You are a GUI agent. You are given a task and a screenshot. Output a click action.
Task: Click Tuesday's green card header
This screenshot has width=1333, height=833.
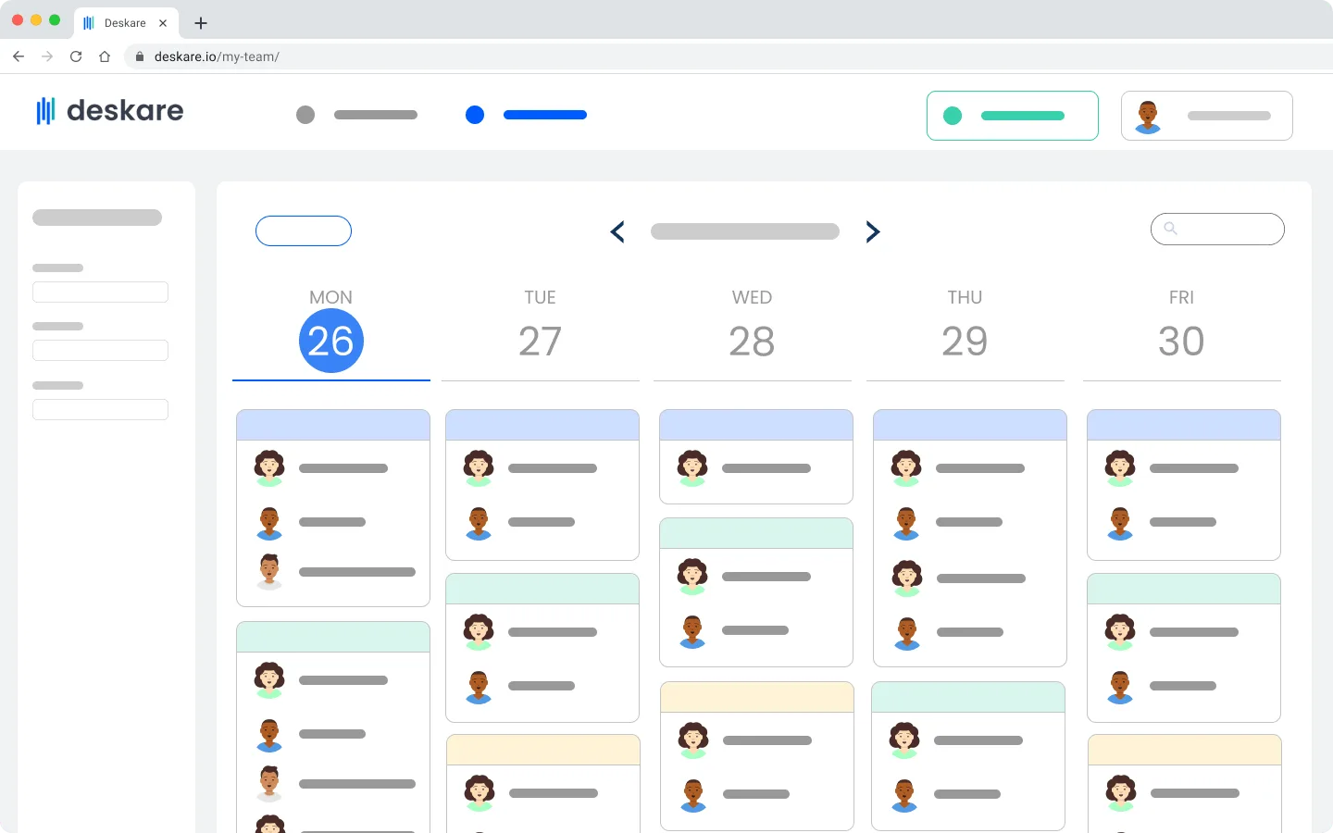[542, 589]
